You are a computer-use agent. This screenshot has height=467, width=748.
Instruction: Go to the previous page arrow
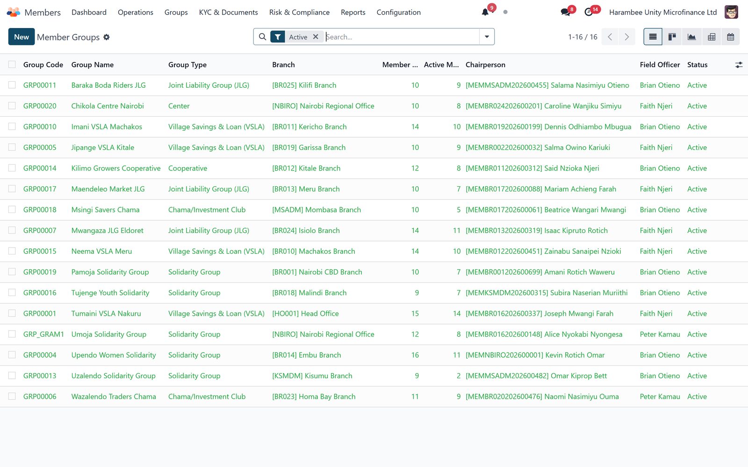click(x=610, y=37)
